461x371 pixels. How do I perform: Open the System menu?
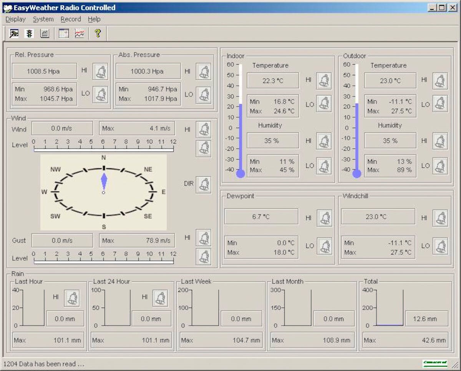[x=43, y=19]
